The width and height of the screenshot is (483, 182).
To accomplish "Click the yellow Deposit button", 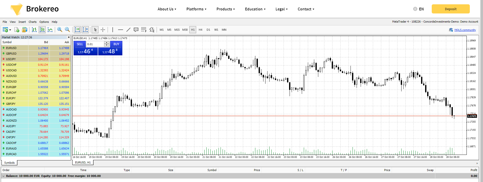I will (x=451, y=9).
